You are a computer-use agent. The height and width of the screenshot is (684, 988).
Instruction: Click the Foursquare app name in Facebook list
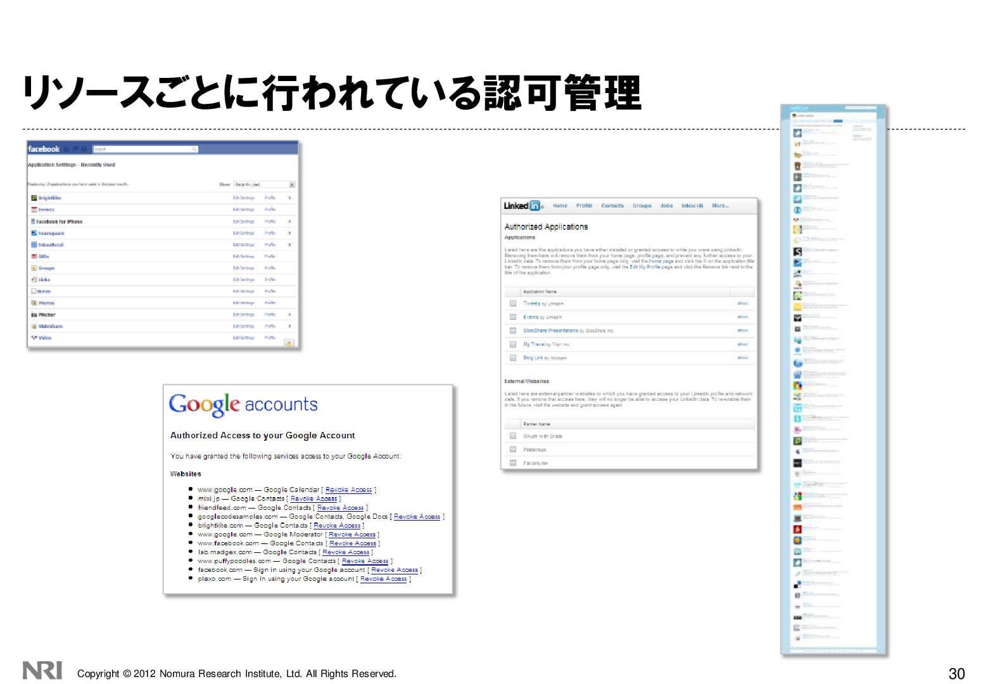(x=51, y=233)
